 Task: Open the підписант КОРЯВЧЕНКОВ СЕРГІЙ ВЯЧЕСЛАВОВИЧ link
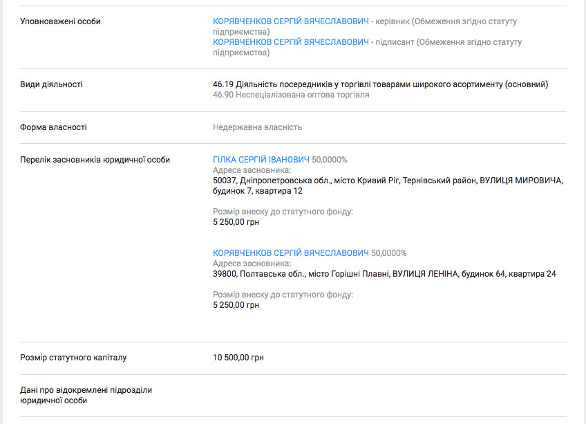(291, 42)
